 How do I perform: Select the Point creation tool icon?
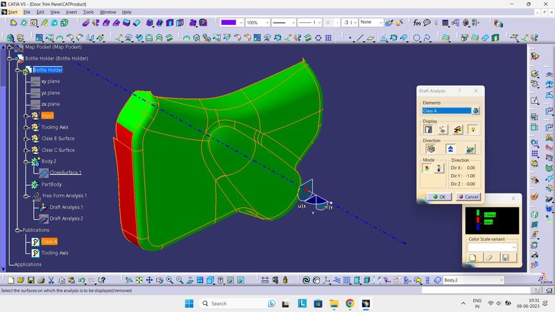[350, 37]
